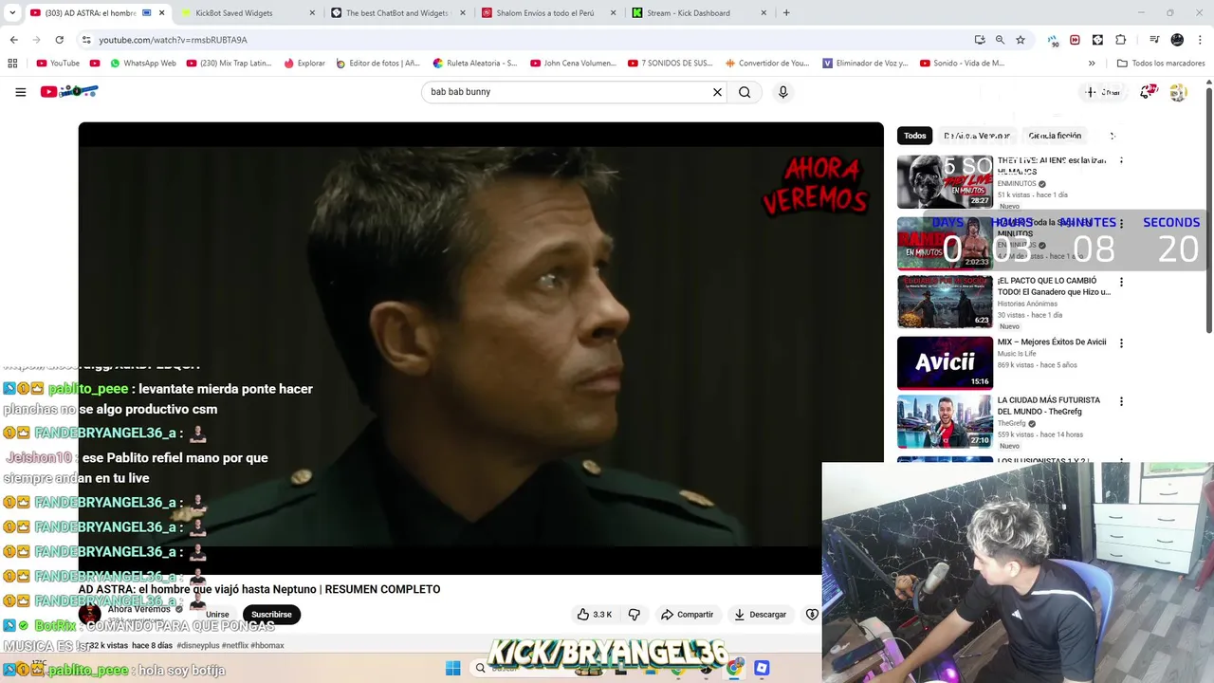Open the media control icon in toolbar
1214x683 pixels.
[x=1154, y=40]
